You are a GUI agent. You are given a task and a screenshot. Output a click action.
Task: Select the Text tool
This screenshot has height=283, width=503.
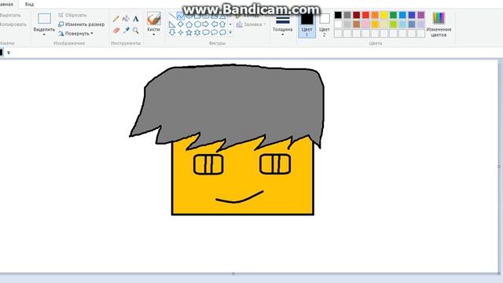coord(136,19)
